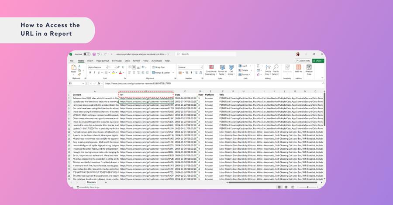Click Percent Style icon

187,73
